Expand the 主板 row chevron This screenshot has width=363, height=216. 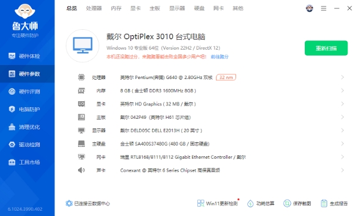click(x=342, y=117)
